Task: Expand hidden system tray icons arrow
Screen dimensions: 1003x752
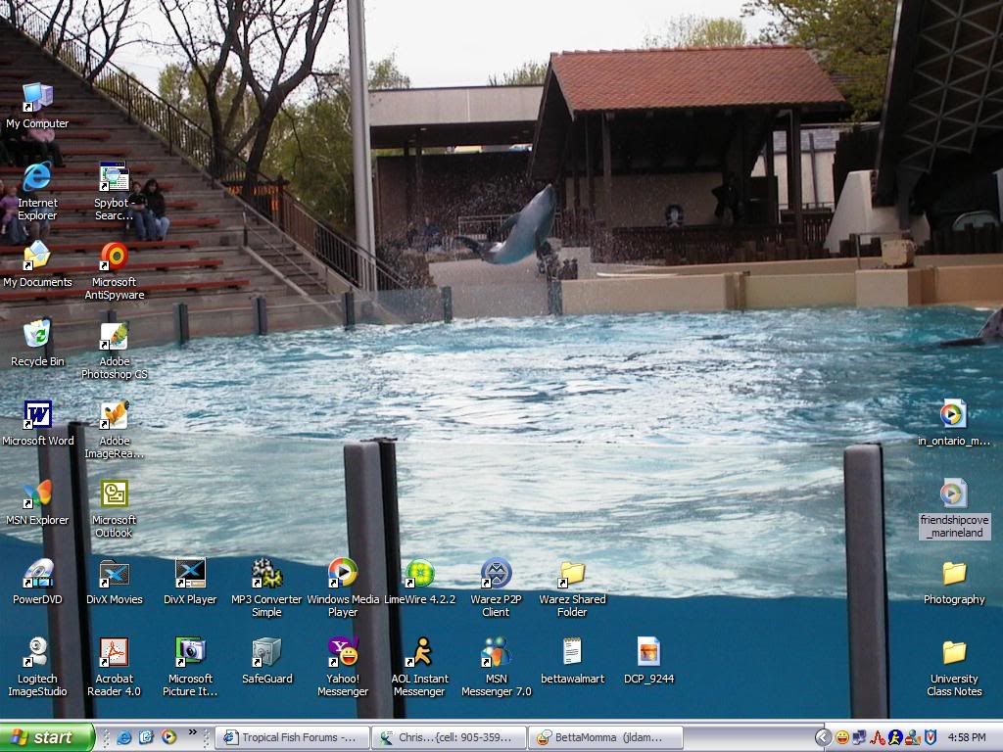Action: click(x=823, y=738)
